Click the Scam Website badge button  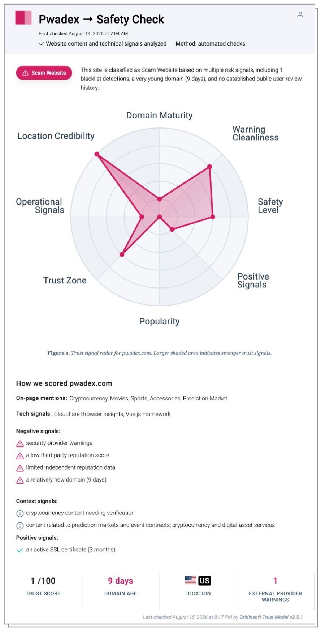click(x=44, y=73)
